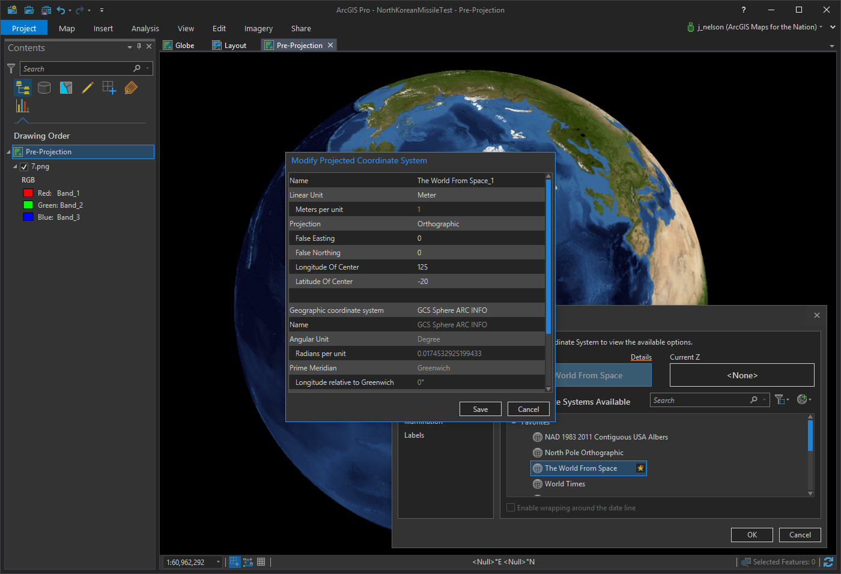Toggle favorite star on The World From Space
Viewport: 841px width, 574px height.
point(640,468)
